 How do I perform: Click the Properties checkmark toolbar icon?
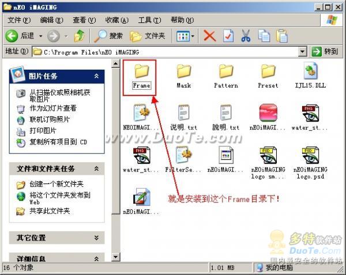(x=228, y=36)
